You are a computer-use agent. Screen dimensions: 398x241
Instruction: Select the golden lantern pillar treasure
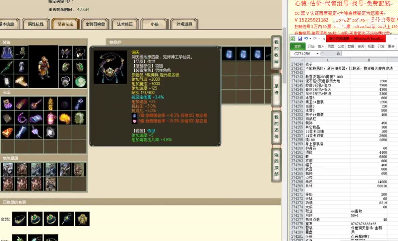[x=50, y=104]
